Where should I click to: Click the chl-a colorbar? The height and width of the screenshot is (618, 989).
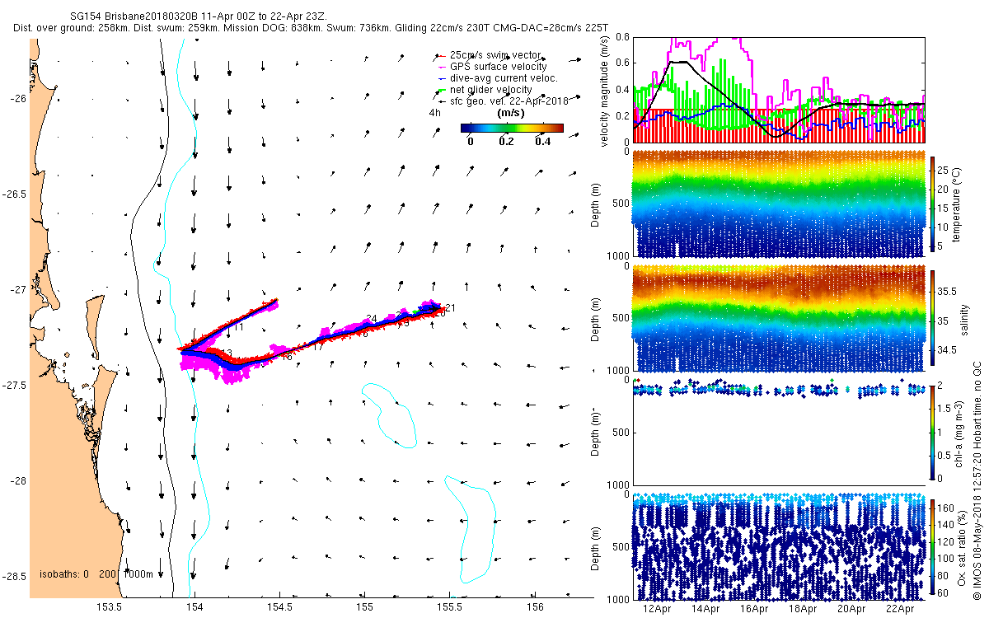click(x=933, y=432)
